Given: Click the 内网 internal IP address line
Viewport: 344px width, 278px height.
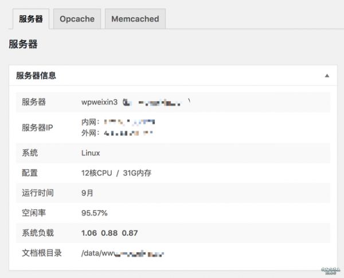Looking at the screenshot, I should tap(118, 122).
